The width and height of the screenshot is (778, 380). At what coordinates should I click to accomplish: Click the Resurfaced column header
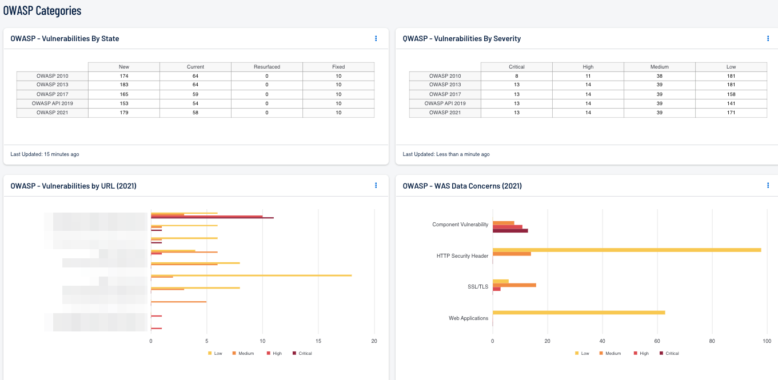coord(267,67)
